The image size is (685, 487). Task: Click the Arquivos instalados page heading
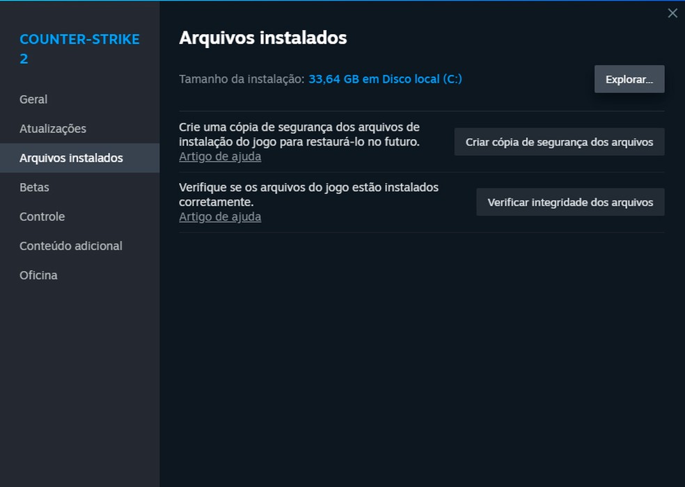click(x=262, y=38)
